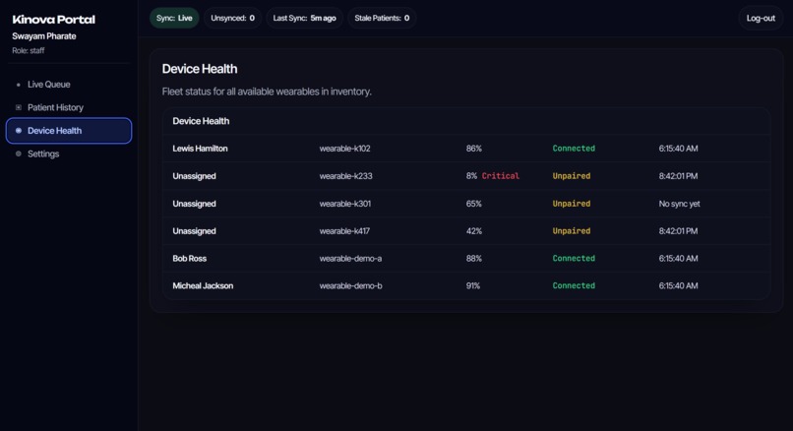Click device ID wearable-k102
793x431 pixels.
click(345, 149)
